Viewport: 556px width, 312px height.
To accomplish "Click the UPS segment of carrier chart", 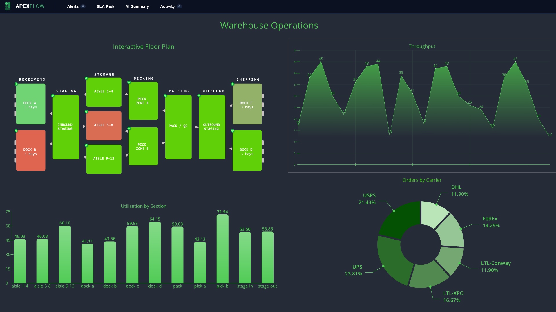I will click(x=393, y=261).
